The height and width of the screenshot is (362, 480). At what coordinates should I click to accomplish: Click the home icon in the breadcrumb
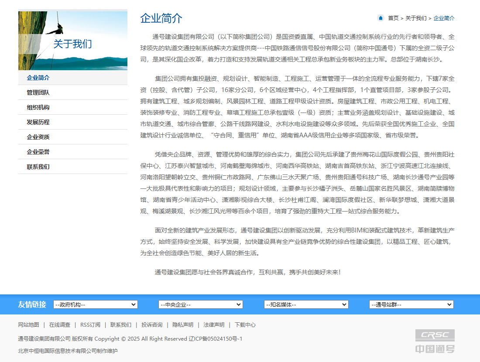coord(381,18)
